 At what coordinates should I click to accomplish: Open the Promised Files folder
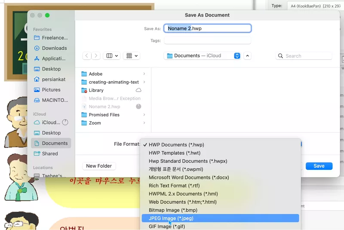pyautogui.click(x=114, y=115)
